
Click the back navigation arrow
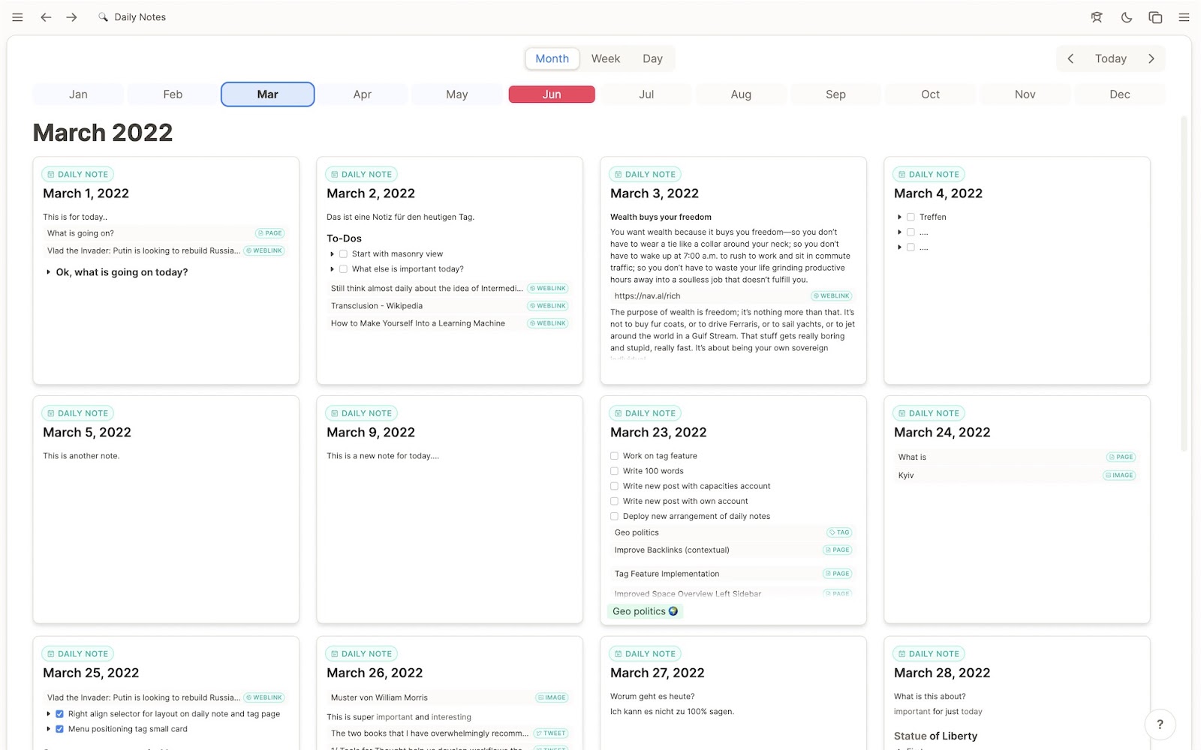tap(46, 16)
